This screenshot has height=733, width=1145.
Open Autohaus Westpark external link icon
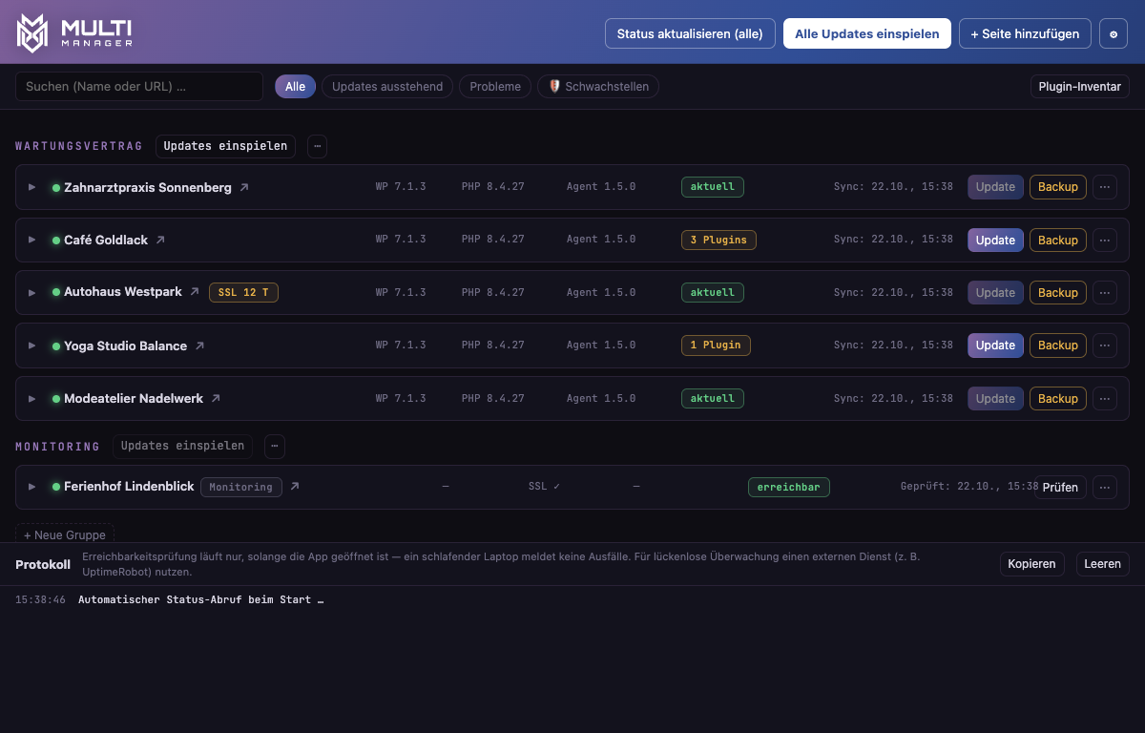click(x=195, y=292)
